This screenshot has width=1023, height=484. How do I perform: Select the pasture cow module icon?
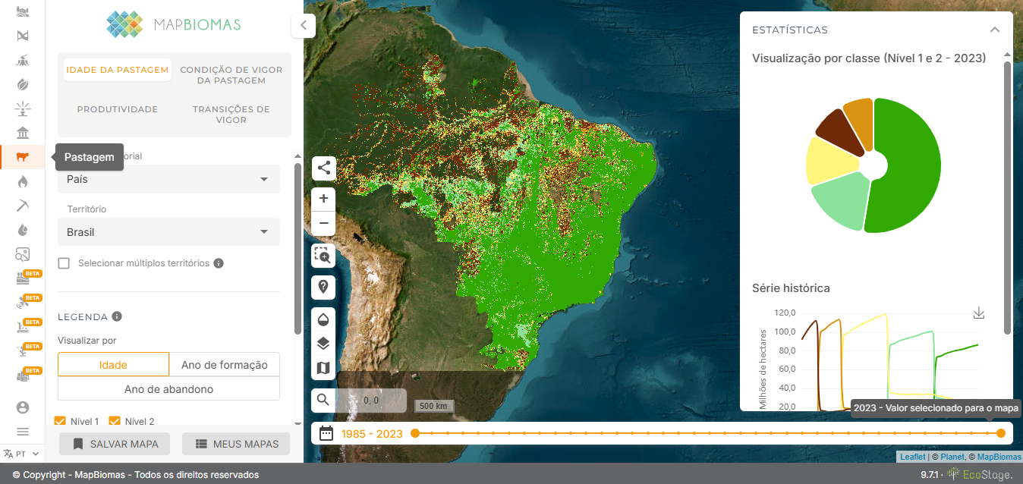[x=23, y=157]
